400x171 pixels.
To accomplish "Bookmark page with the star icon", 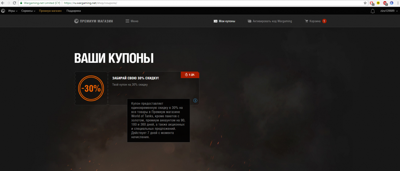I will tap(365, 3).
